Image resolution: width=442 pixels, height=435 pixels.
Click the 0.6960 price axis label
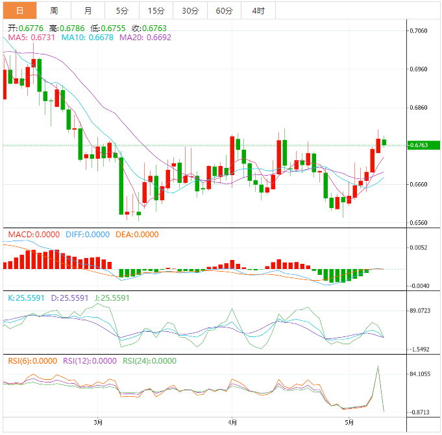(419, 69)
